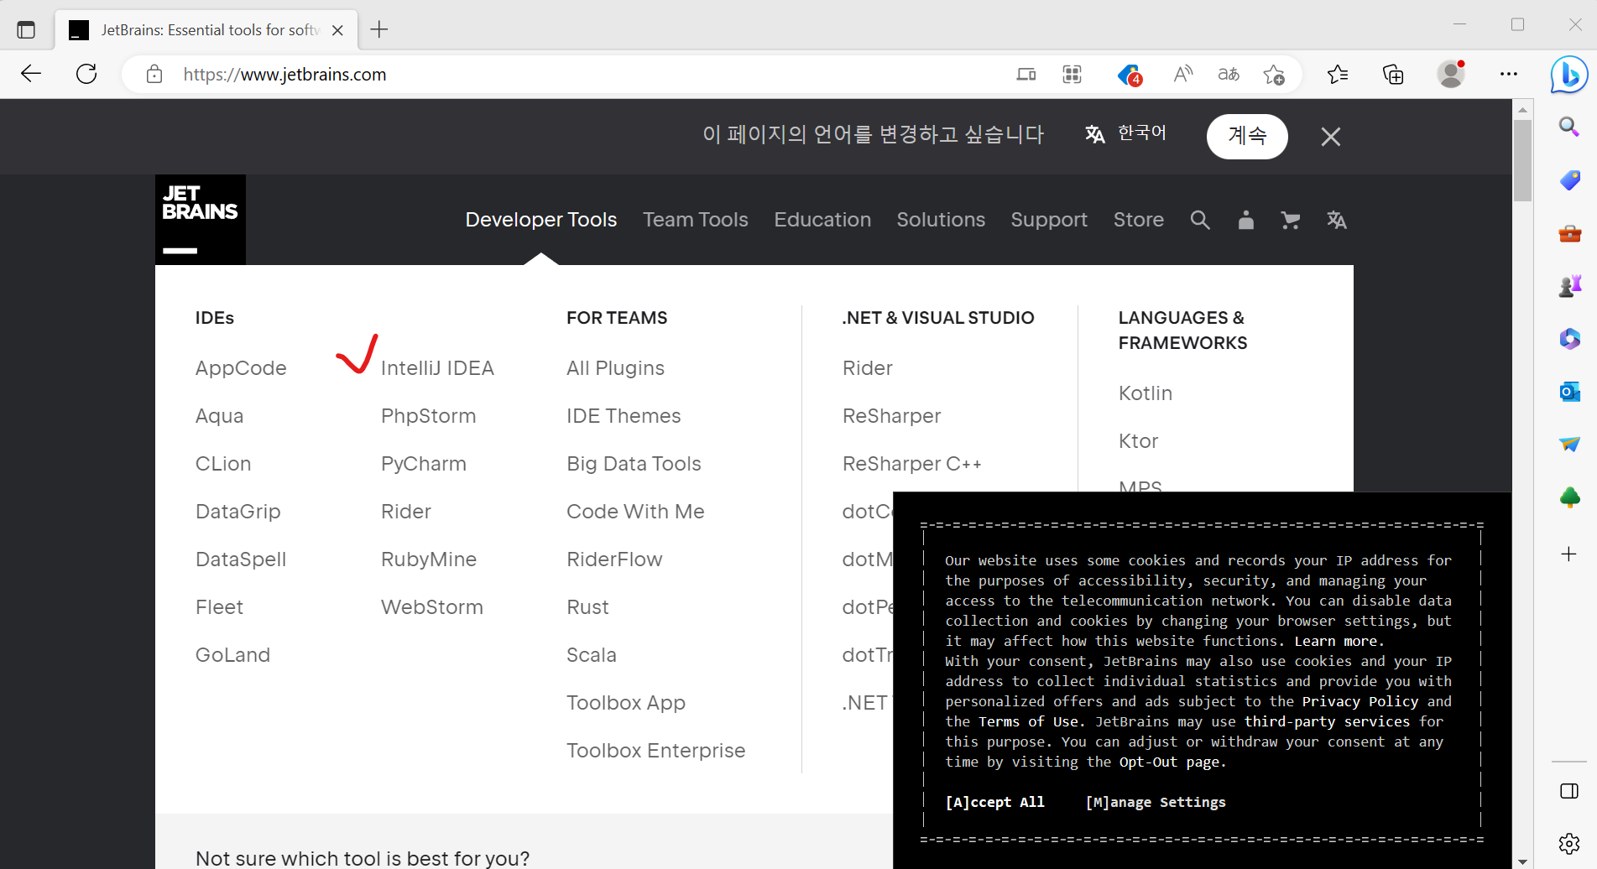This screenshot has height=869, width=1597.
Task: Open the Education menu
Action: tap(822, 220)
